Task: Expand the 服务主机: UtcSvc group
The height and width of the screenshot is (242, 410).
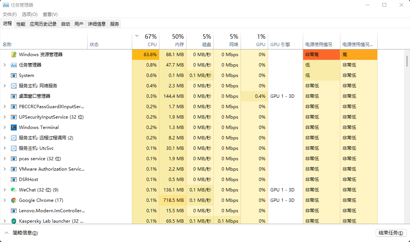Action: tap(5, 148)
